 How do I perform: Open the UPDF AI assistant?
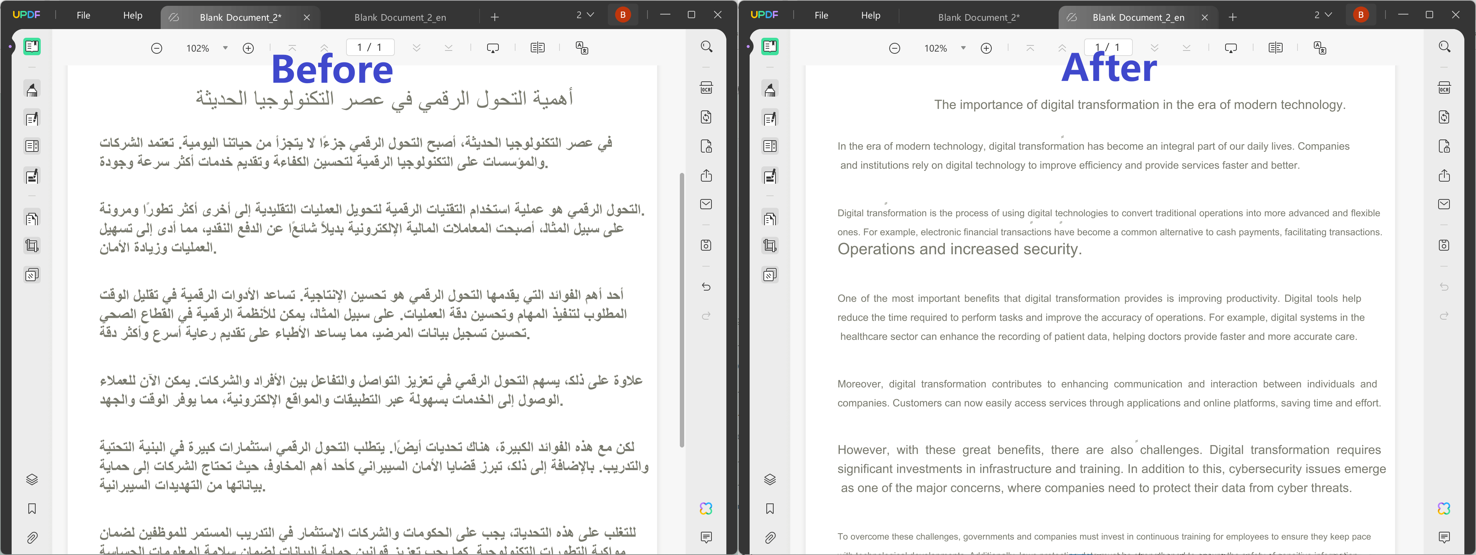pyautogui.click(x=706, y=508)
